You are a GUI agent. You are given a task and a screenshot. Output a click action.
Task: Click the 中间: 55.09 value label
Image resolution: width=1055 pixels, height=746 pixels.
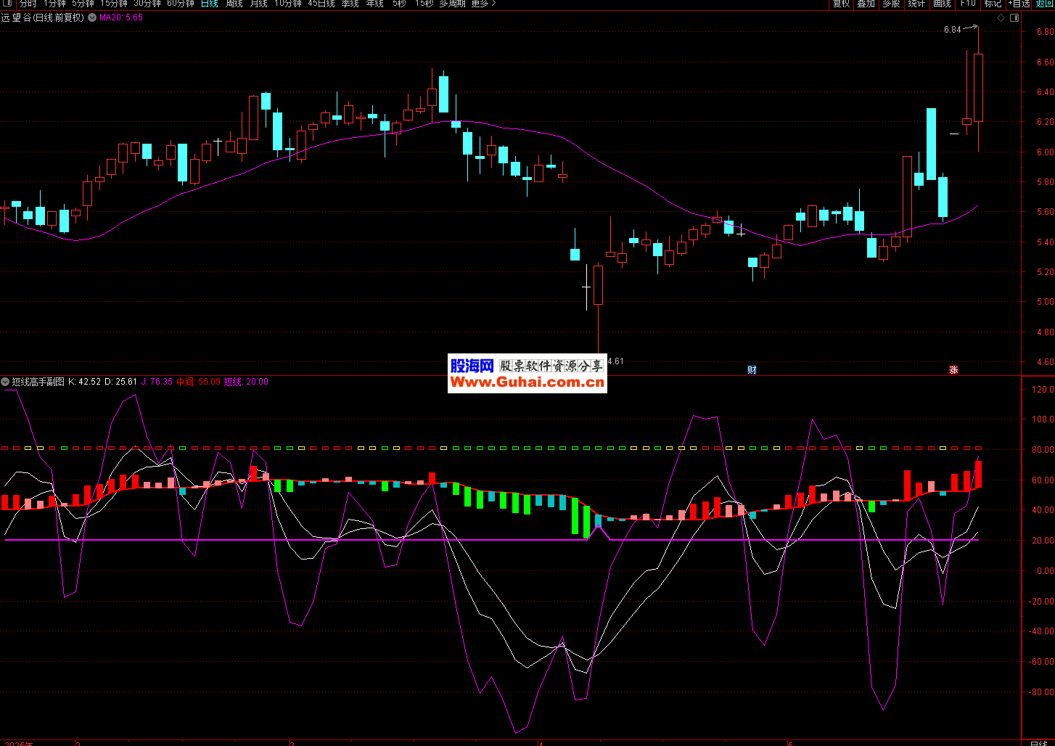(x=199, y=382)
